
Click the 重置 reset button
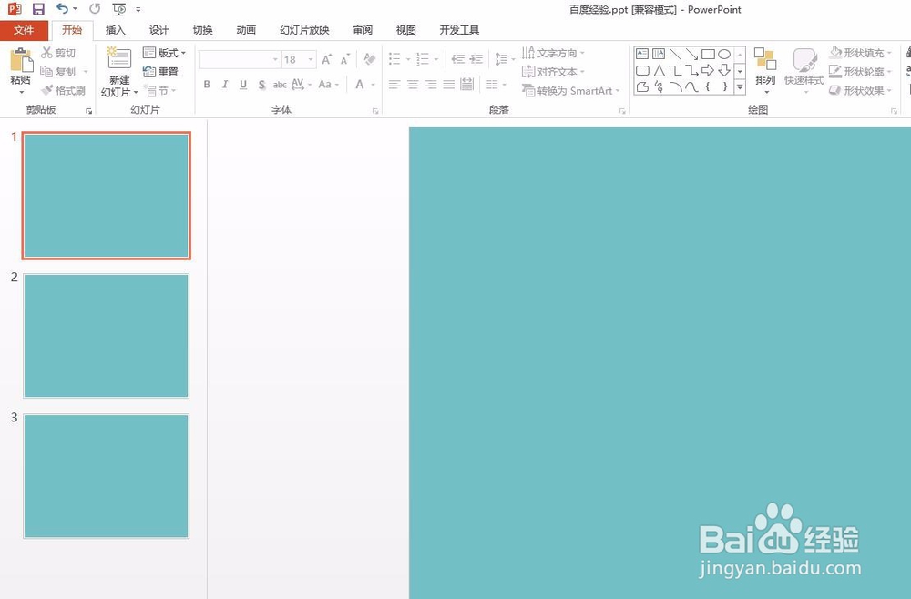160,72
